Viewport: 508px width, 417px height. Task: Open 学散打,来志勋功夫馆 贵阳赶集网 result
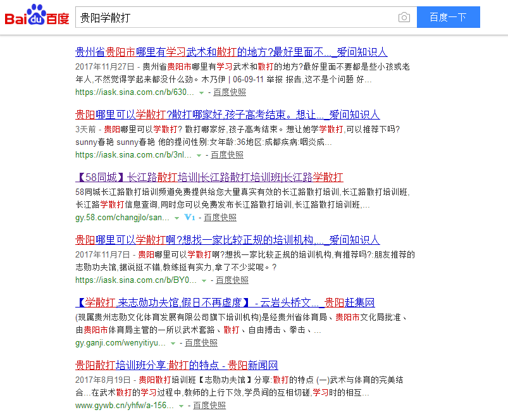point(225,302)
